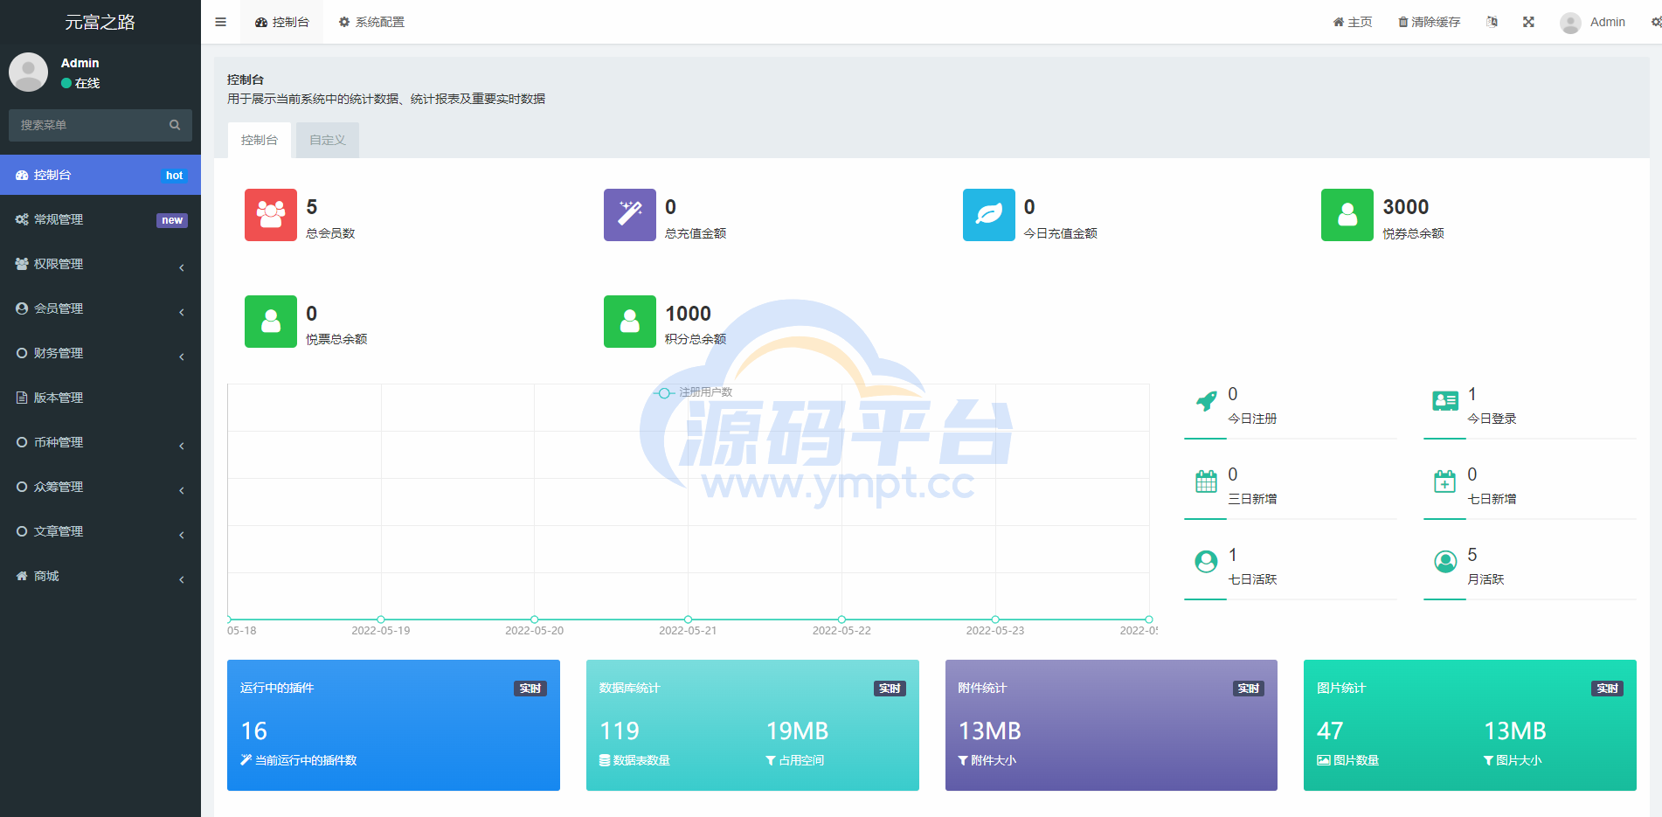This screenshot has width=1662, height=817.
Task: Open the settings gears icon at top right
Action: [x=1656, y=22]
